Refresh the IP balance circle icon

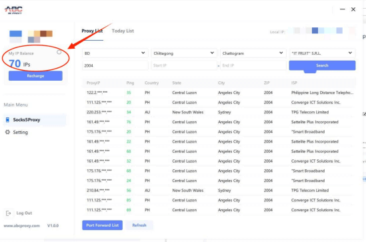coord(59,52)
